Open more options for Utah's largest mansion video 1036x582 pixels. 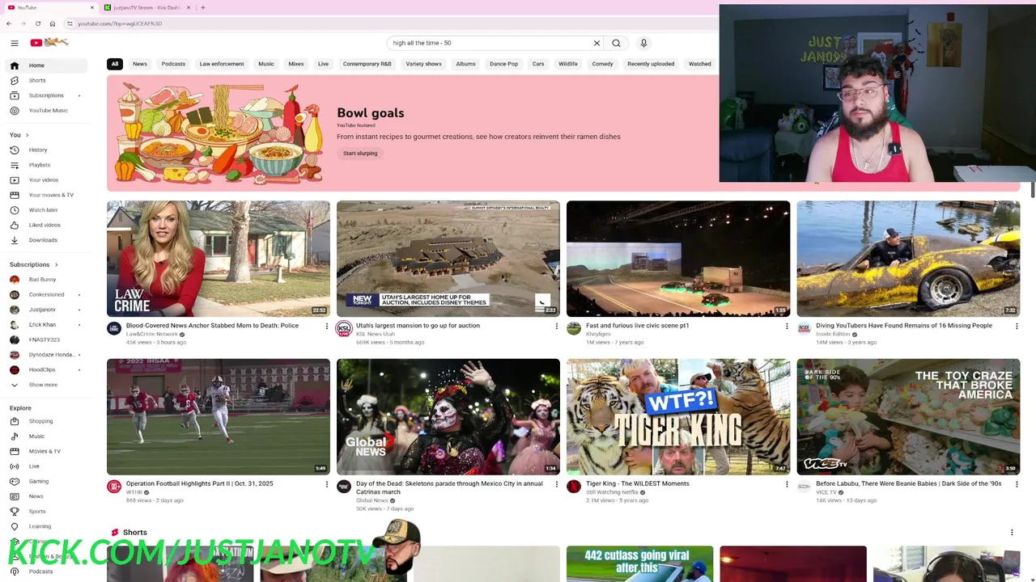[x=556, y=327]
